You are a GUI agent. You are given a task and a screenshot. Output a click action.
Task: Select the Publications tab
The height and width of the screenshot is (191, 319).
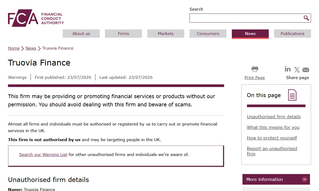click(x=292, y=33)
